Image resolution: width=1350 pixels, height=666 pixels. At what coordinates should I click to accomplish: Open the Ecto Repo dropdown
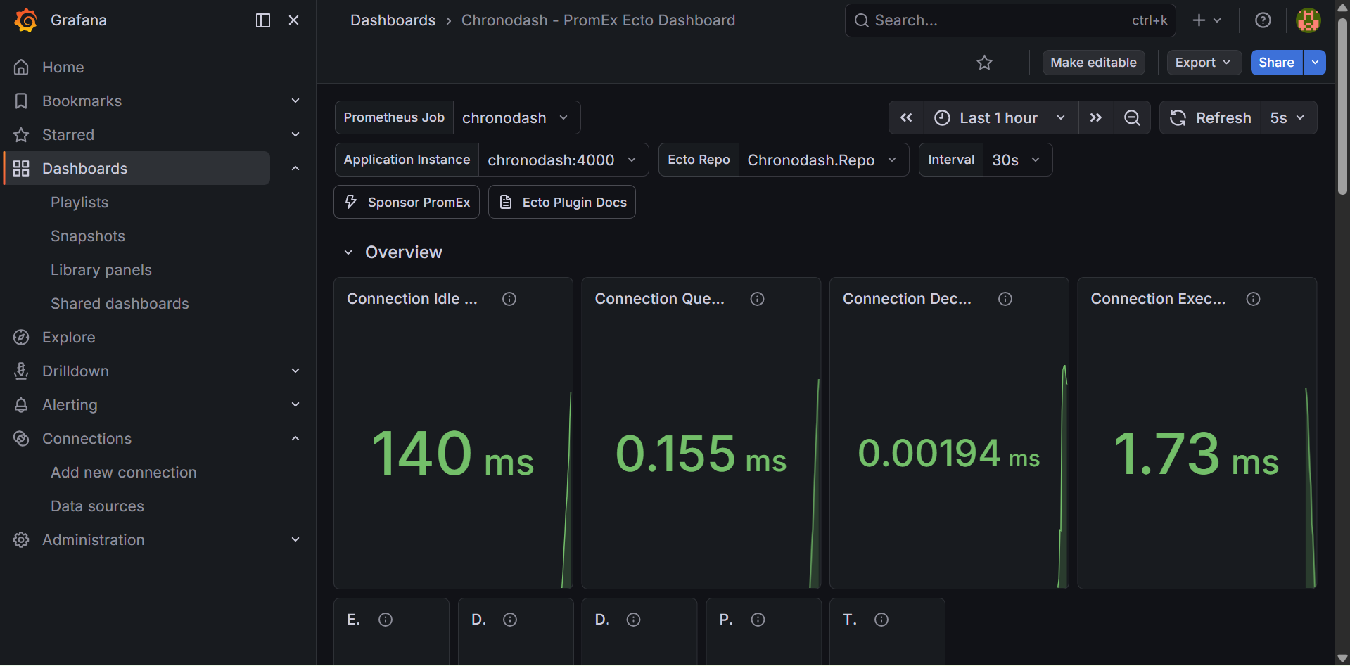[823, 160]
